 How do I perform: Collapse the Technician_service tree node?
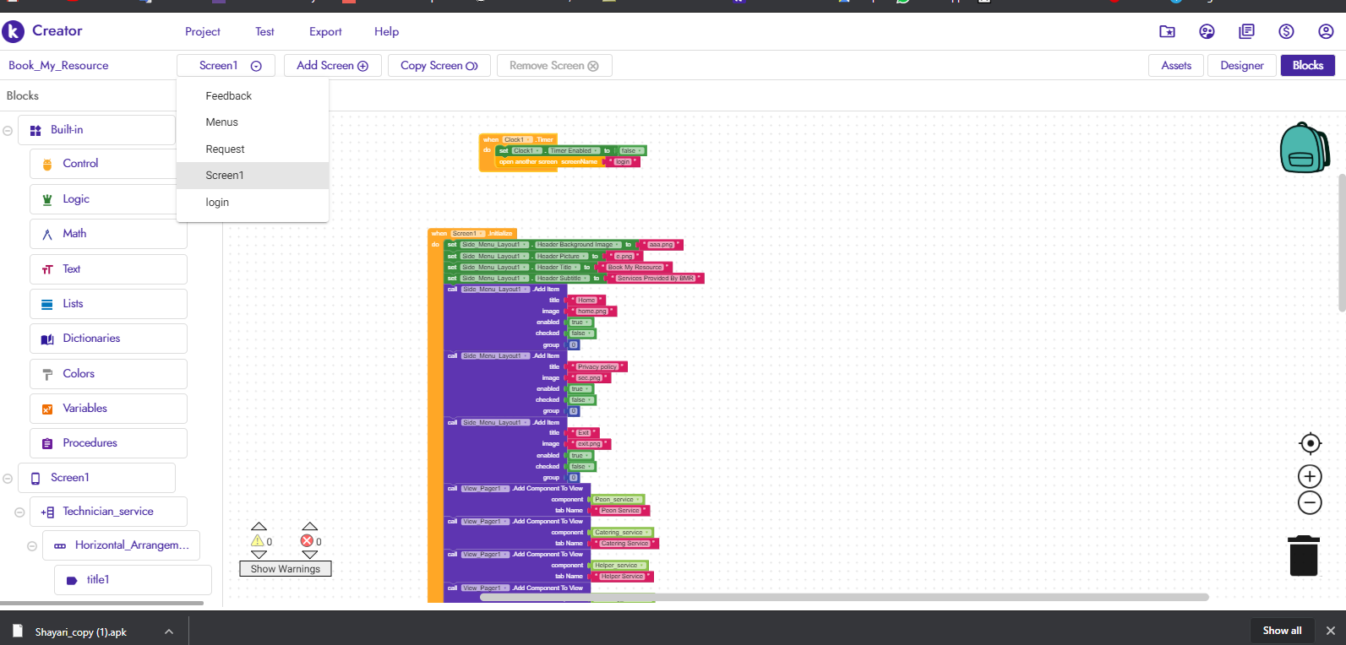tap(19, 512)
